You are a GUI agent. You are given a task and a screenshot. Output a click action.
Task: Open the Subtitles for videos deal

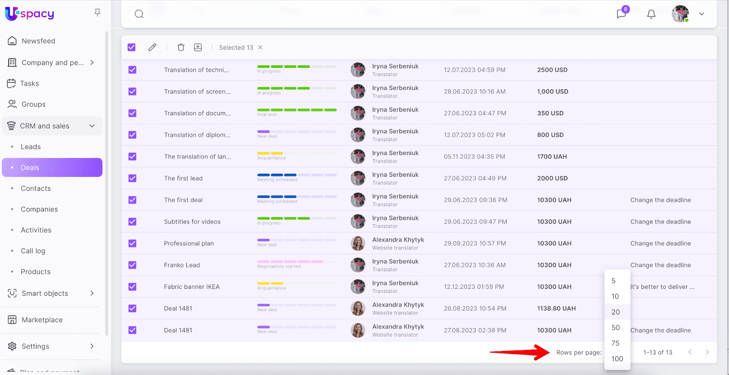[x=192, y=222]
